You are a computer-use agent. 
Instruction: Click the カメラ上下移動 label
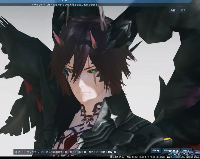(x=97, y=152)
